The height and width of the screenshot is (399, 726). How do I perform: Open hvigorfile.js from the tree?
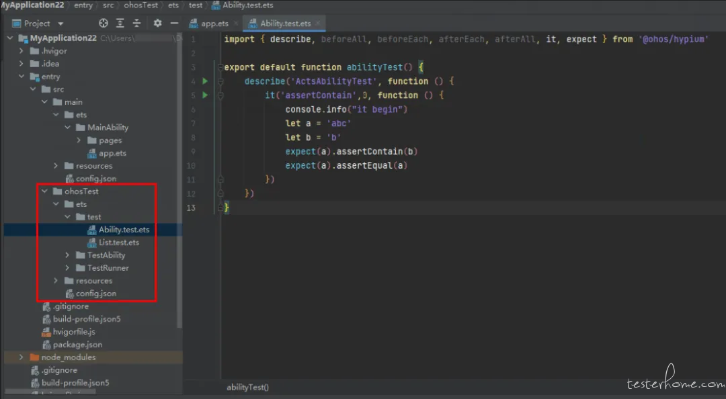pyautogui.click(x=74, y=331)
